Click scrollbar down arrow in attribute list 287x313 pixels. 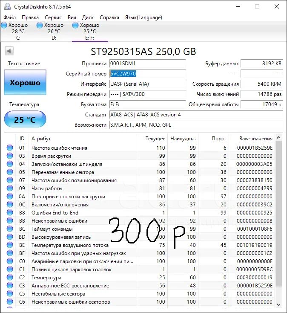click(278, 305)
